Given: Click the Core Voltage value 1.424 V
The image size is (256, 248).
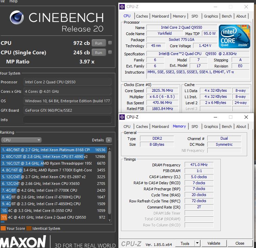Looking at the screenshot, I should pyautogui.click(x=205, y=46).
